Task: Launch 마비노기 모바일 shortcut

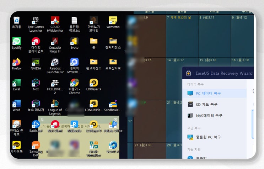Action: (93, 24)
